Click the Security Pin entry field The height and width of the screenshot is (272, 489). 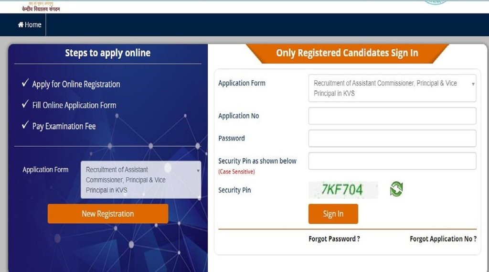[392, 161]
